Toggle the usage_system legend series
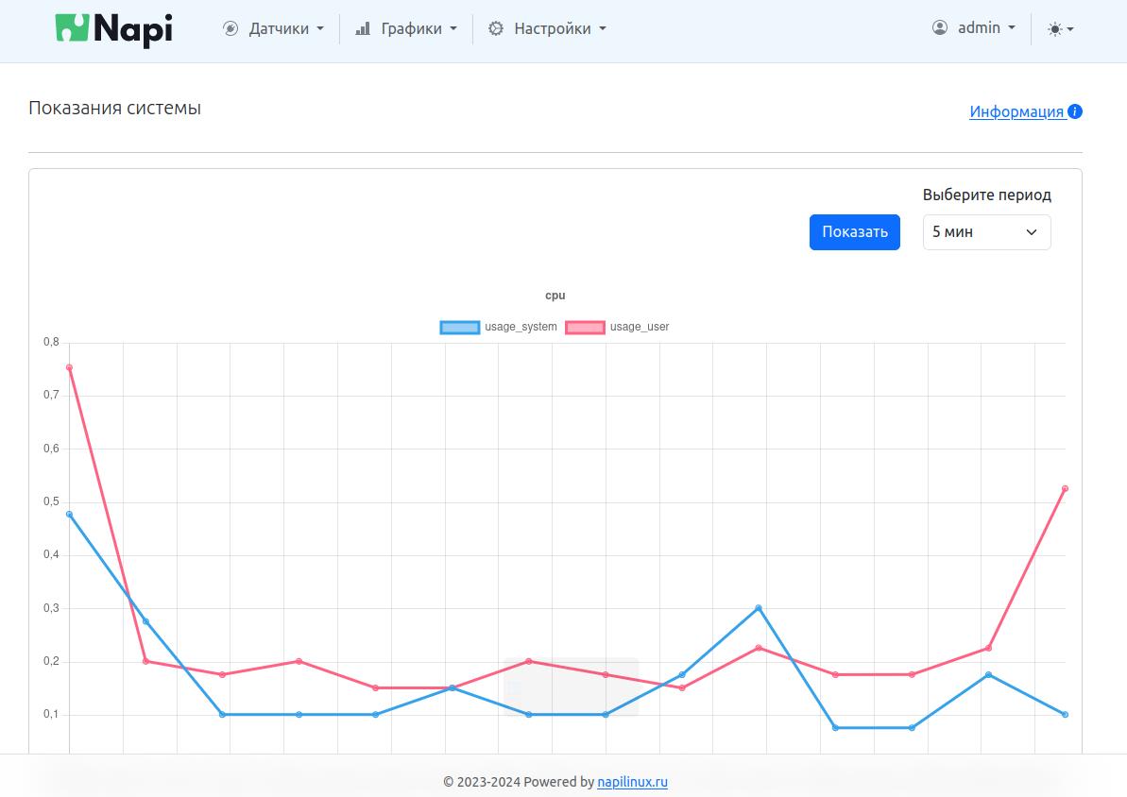 pos(499,327)
